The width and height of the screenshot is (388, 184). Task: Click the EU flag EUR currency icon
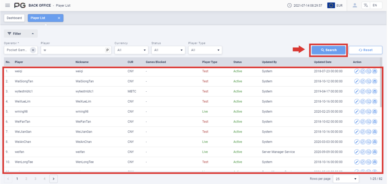(x=331, y=5)
